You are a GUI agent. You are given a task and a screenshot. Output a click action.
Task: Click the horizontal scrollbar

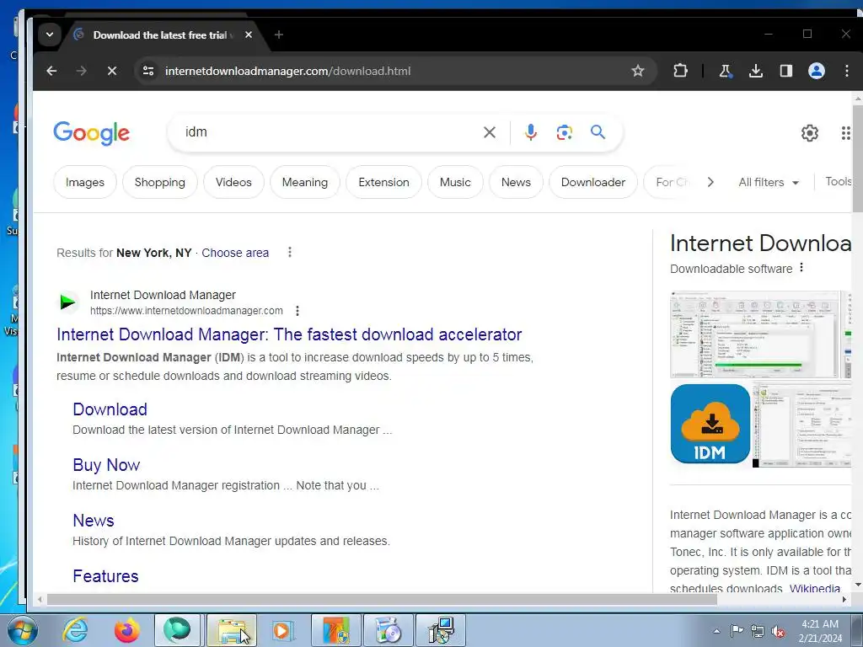(x=382, y=599)
